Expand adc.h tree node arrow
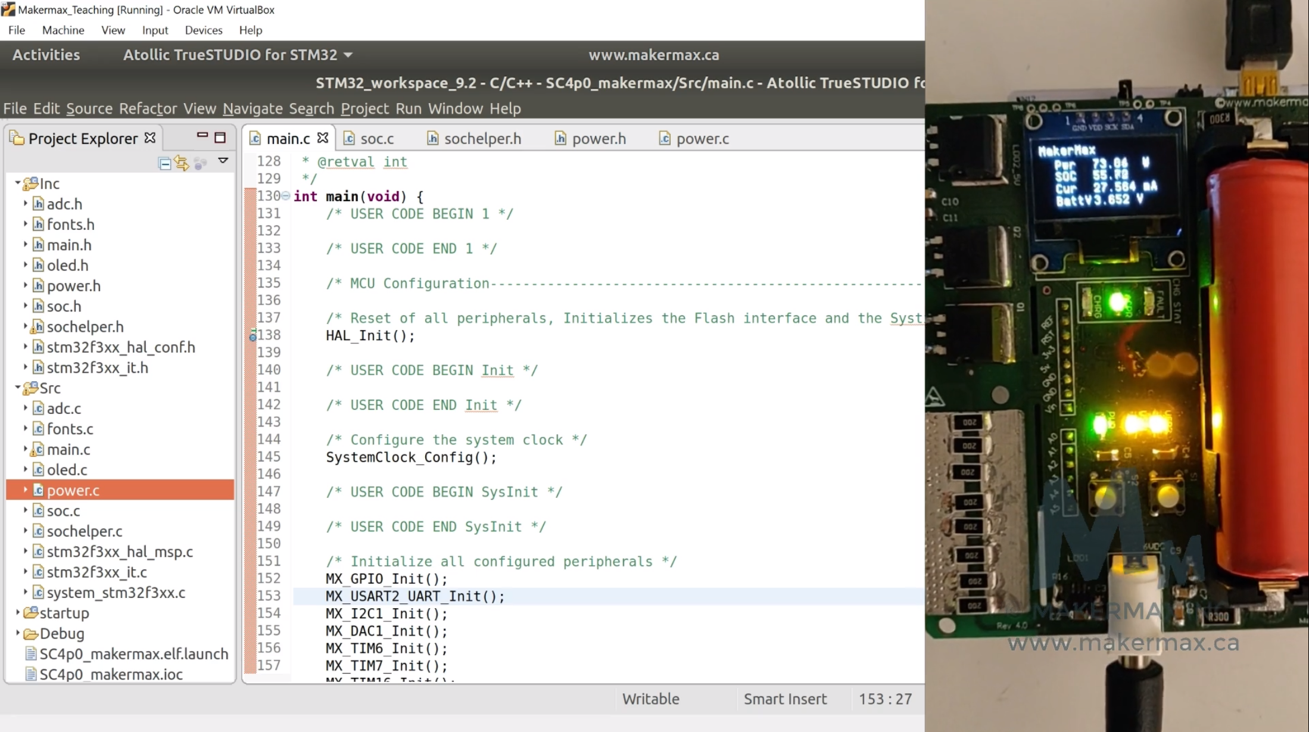The width and height of the screenshot is (1309, 732). tap(26, 203)
